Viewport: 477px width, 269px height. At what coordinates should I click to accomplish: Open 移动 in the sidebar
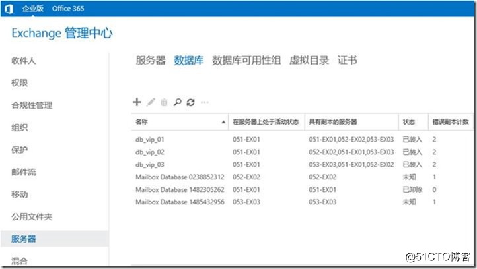pyautogui.click(x=19, y=194)
